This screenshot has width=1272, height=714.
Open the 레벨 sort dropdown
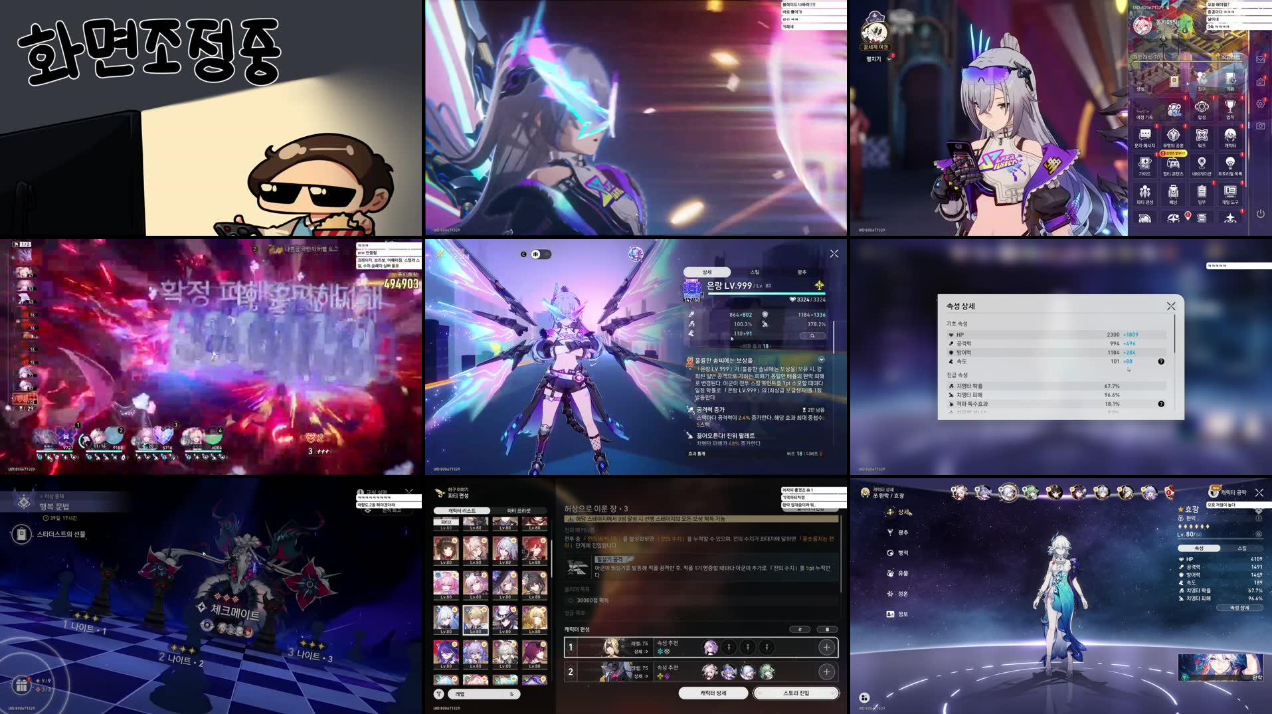pyautogui.click(x=484, y=694)
